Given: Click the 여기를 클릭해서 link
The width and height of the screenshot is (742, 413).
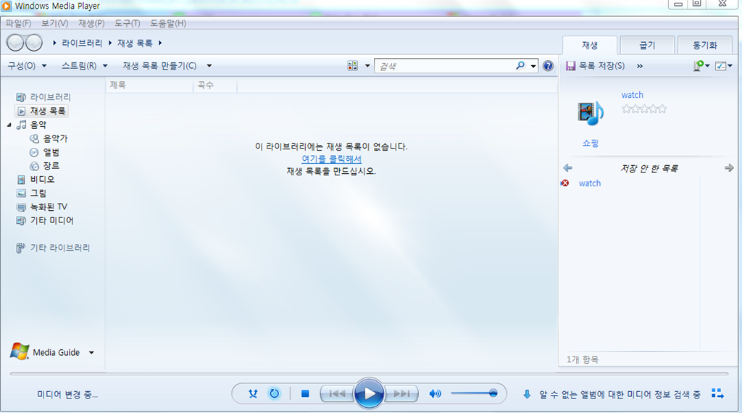Looking at the screenshot, I should click(x=331, y=159).
